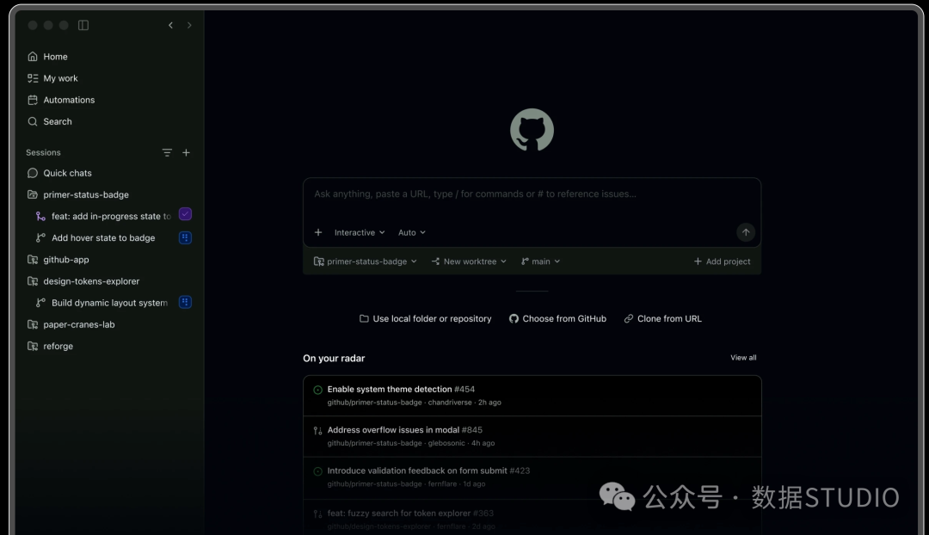Image resolution: width=929 pixels, height=535 pixels.
Task: Click View all on your radar
Action: [743, 358]
